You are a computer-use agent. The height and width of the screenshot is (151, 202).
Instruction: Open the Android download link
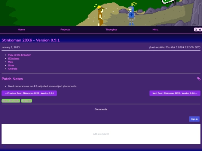click(12, 69)
